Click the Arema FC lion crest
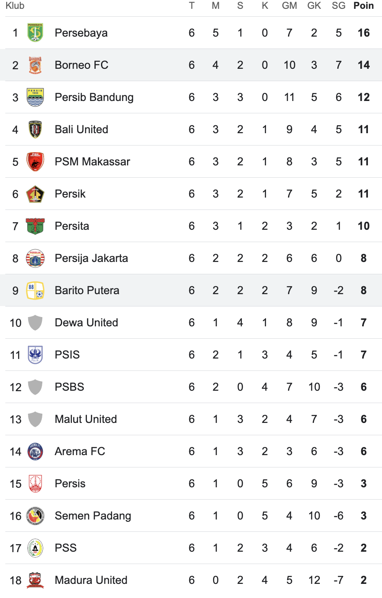This screenshot has height=598, width=382. point(35,451)
